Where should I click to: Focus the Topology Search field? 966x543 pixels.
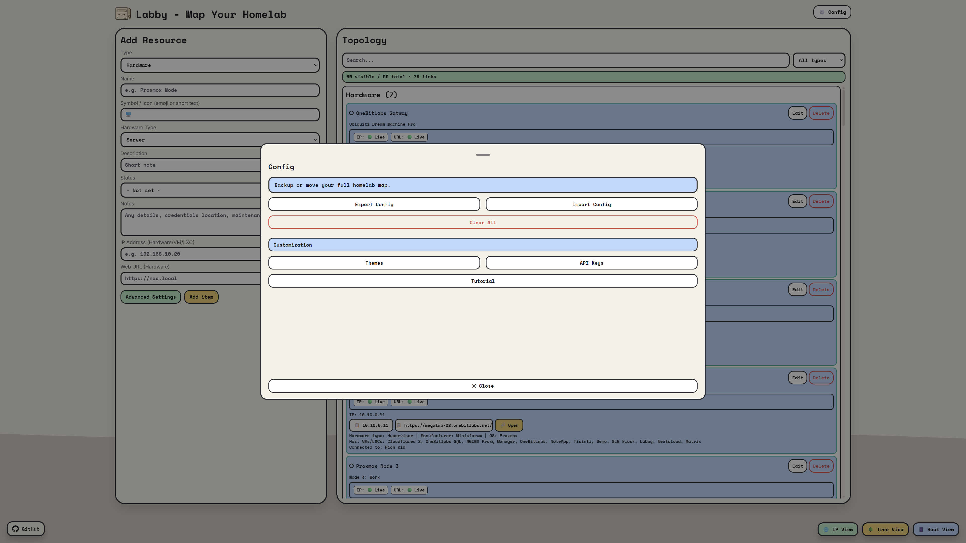point(566,60)
